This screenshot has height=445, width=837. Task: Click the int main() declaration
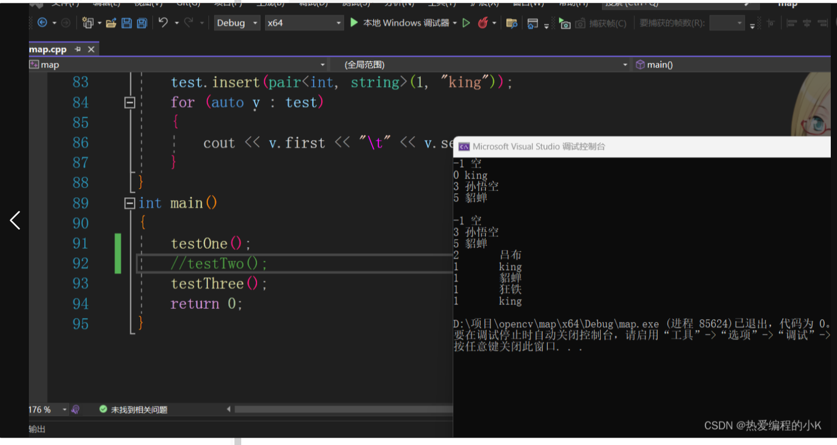click(x=178, y=203)
